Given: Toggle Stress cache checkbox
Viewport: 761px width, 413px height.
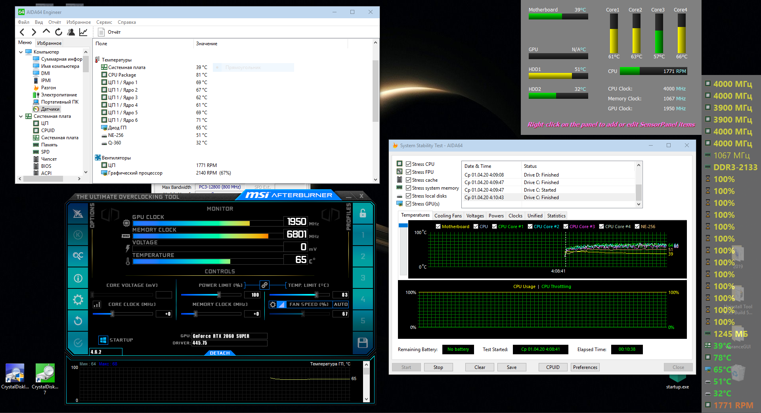Looking at the screenshot, I should pyautogui.click(x=408, y=180).
